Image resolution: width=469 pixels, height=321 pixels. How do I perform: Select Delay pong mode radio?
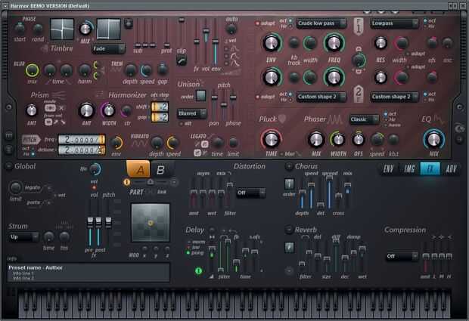[x=188, y=253]
